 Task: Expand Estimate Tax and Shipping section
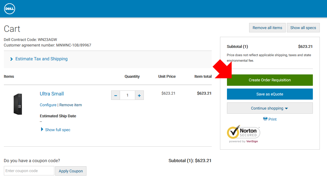click(x=41, y=59)
